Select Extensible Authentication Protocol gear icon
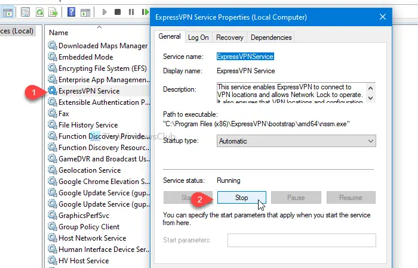Screen dimensions: 418x268 point(53,102)
